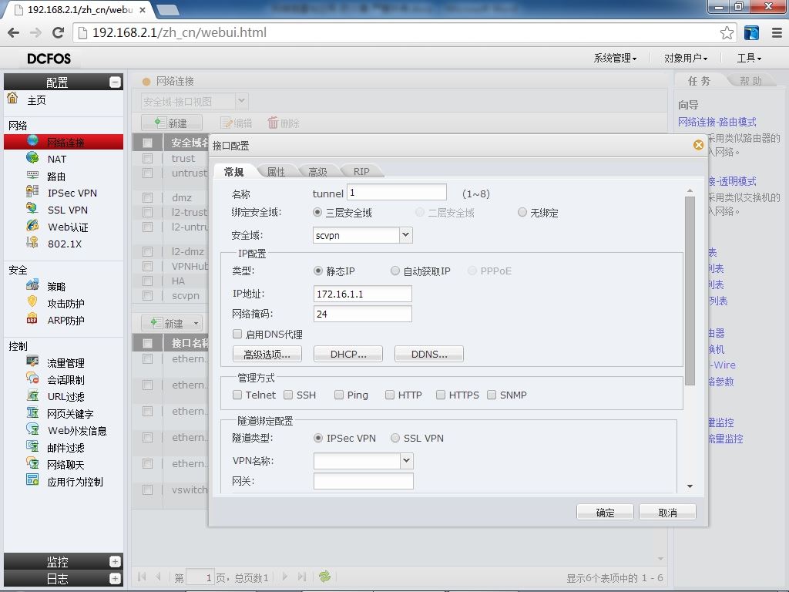Open the 策略 policy icon

click(32, 285)
